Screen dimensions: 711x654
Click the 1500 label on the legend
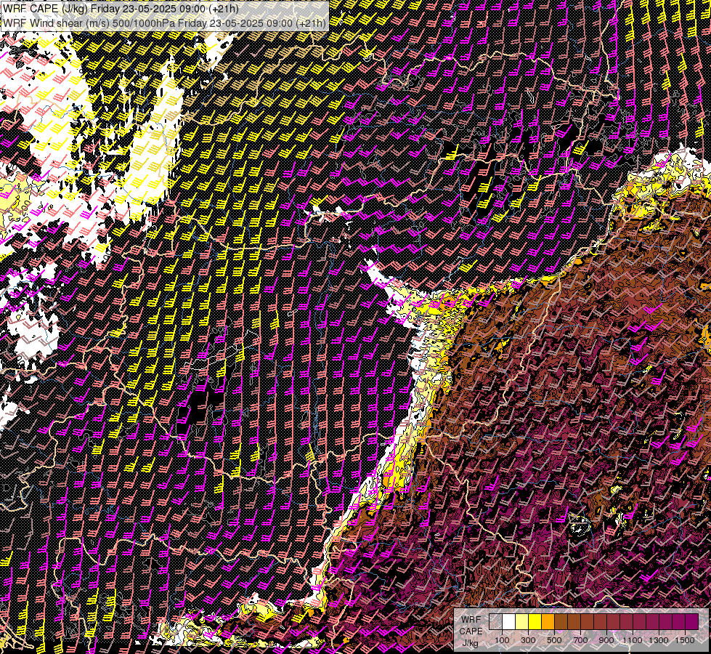coord(685,640)
